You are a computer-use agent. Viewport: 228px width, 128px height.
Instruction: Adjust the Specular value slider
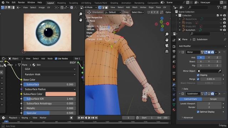pyautogui.click(x=50, y=113)
